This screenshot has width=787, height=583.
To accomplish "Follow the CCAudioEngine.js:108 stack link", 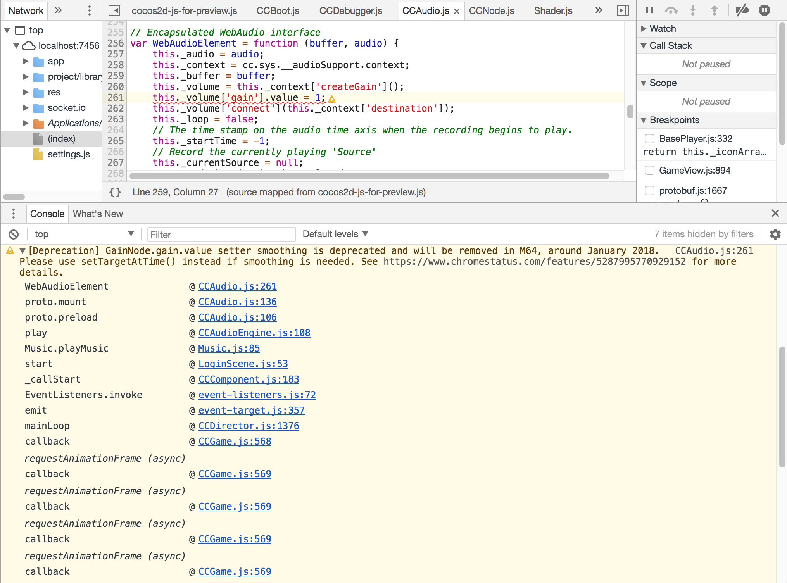I will [x=254, y=333].
